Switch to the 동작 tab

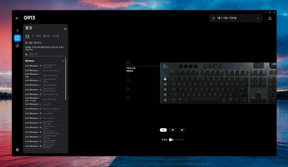[38, 36]
